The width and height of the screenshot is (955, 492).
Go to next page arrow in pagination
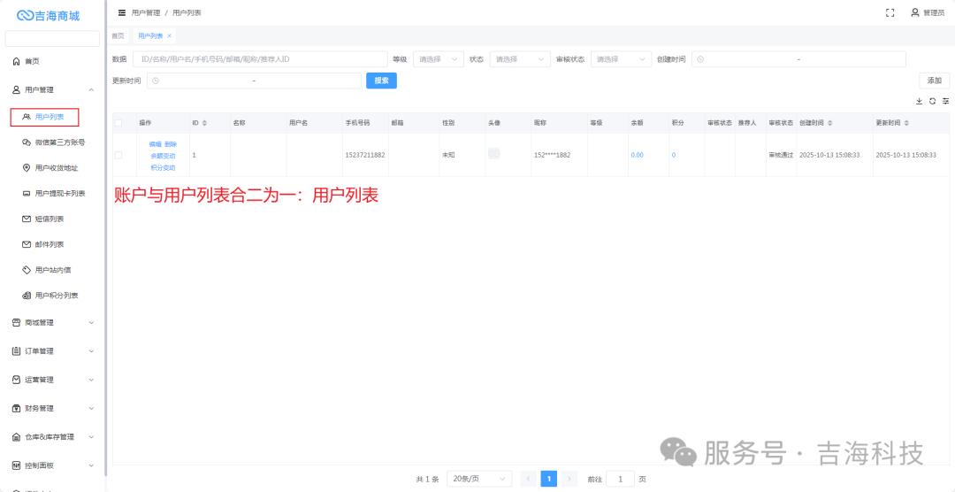tap(569, 480)
